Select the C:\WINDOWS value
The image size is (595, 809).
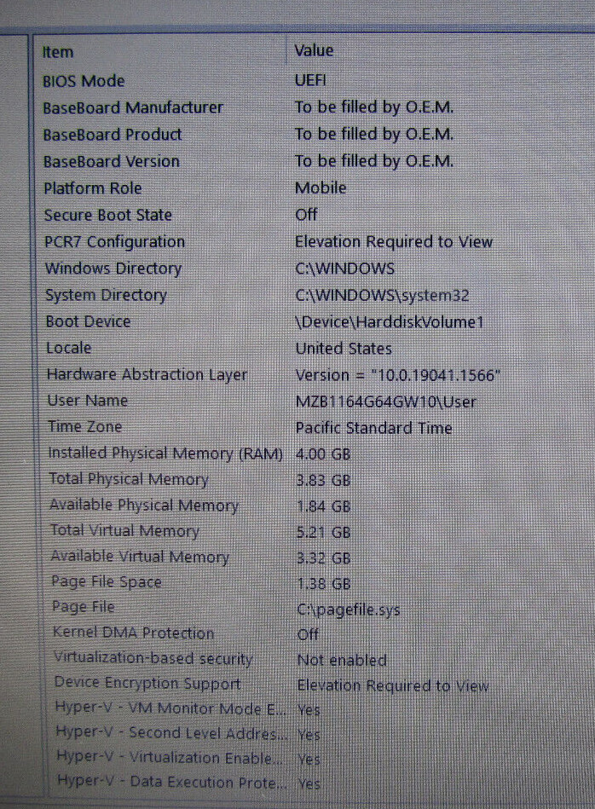tap(344, 269)
